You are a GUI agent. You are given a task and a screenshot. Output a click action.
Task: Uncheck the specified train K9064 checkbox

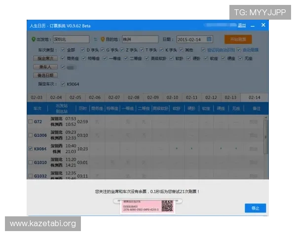pos(63,84)
